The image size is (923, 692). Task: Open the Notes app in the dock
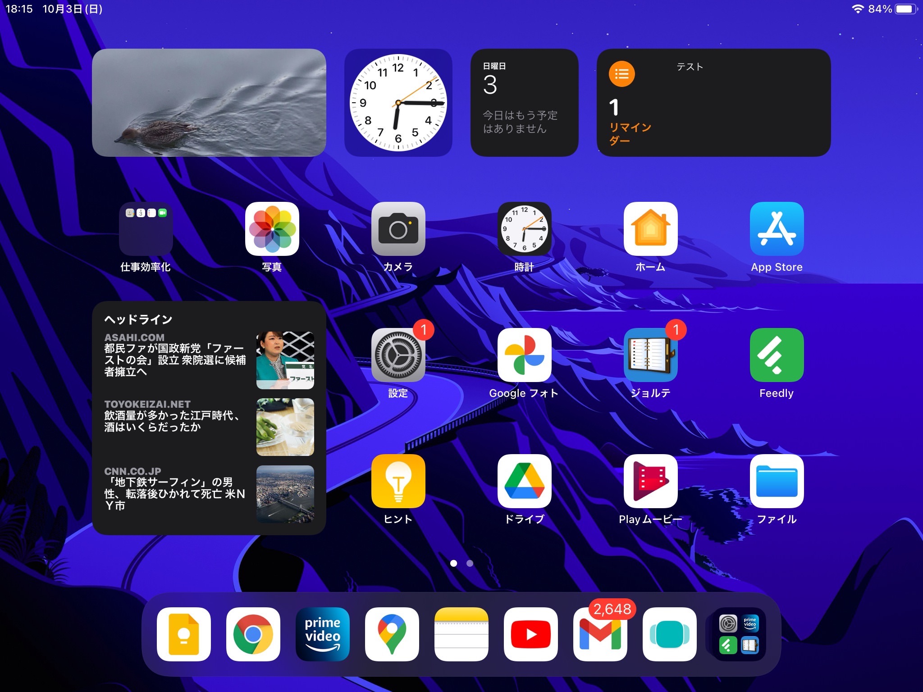click(461, 634)
